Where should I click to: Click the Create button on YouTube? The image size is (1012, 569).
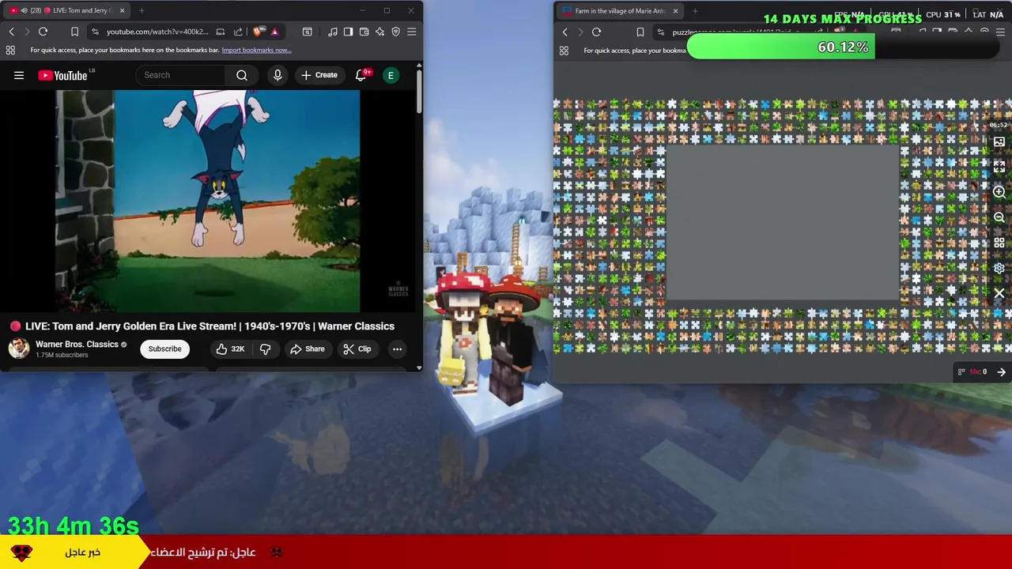pos(319,75)
